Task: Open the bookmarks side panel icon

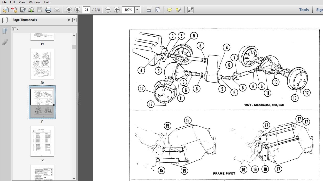Action: [x=5, y=31]
